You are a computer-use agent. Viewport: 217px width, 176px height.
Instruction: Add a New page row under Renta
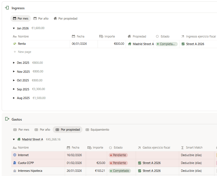coord(24,52)
